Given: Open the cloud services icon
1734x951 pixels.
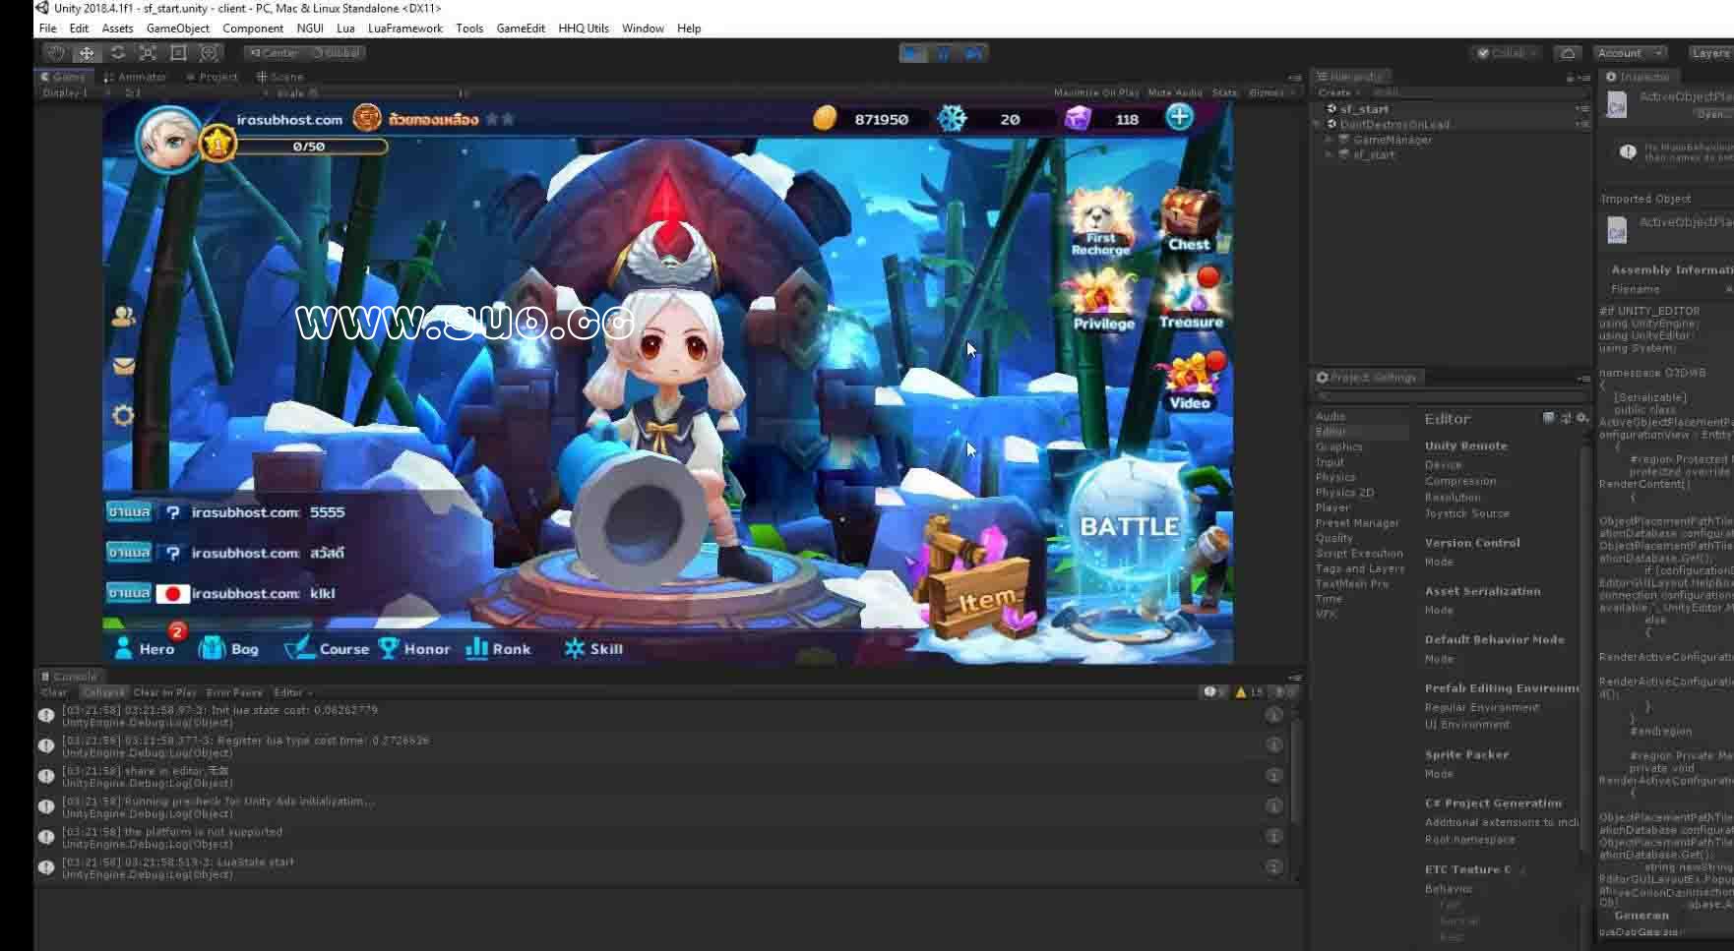Looking at the screenshot, I should coord(1568,53).
